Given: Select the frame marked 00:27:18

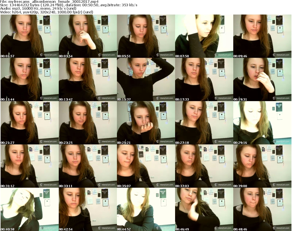Looking at the screenshot, I should coord(204,123).
